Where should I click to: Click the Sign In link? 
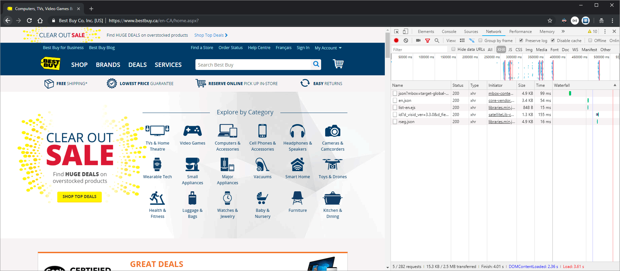tap(303, 47)
